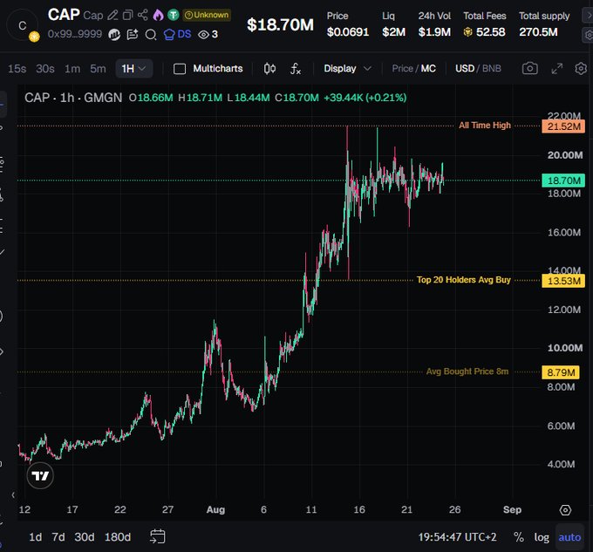Image resolution: width=593 pixels, height=552 pixels.
Task: Switch chart to MC mode
Action: 428,68
